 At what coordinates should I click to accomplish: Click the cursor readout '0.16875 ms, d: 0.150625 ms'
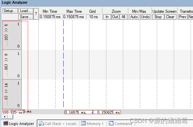coord(92,112)
